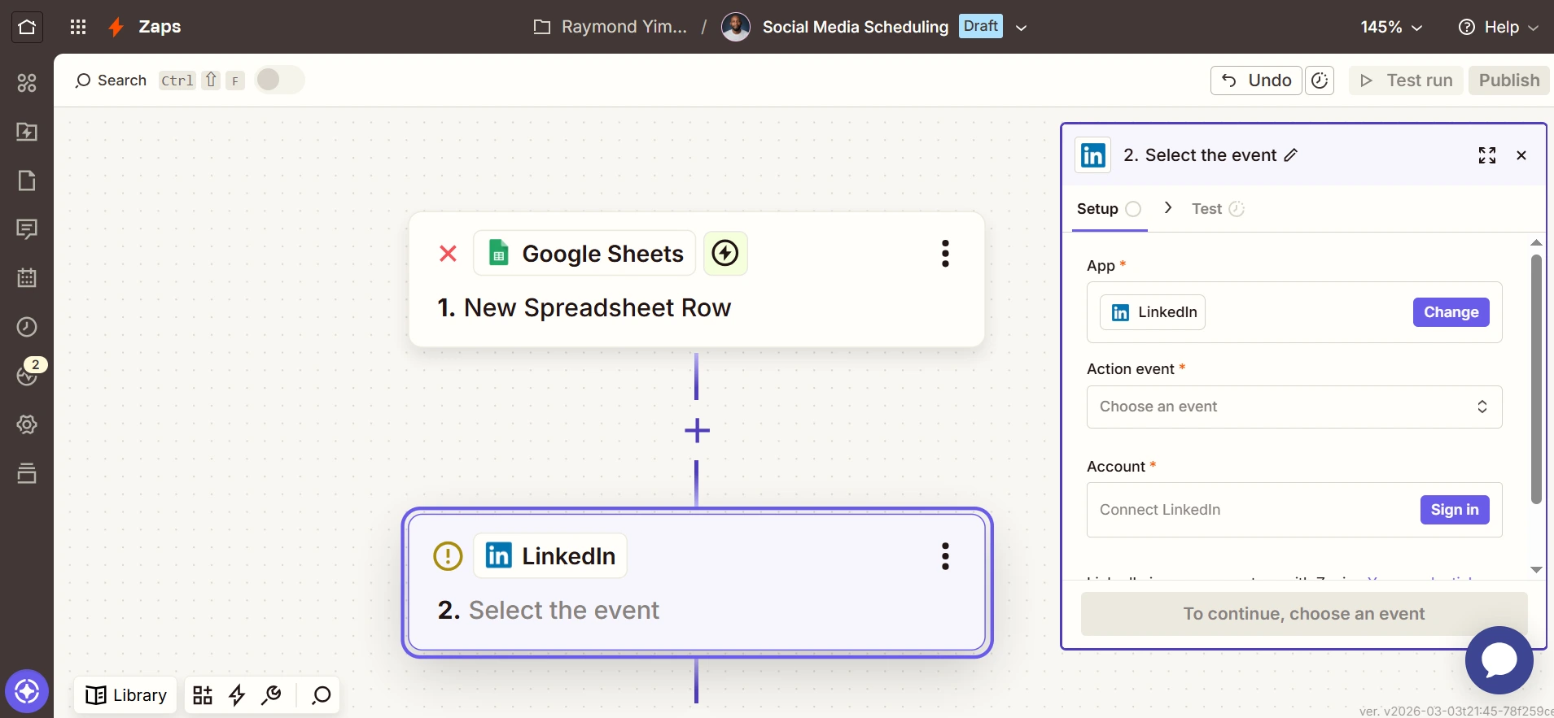Image resolution: width=1554 pixels, height=718 pixels.
Task: Open the 145% zoom level dropdown
Action: (x=1391, y=27)
